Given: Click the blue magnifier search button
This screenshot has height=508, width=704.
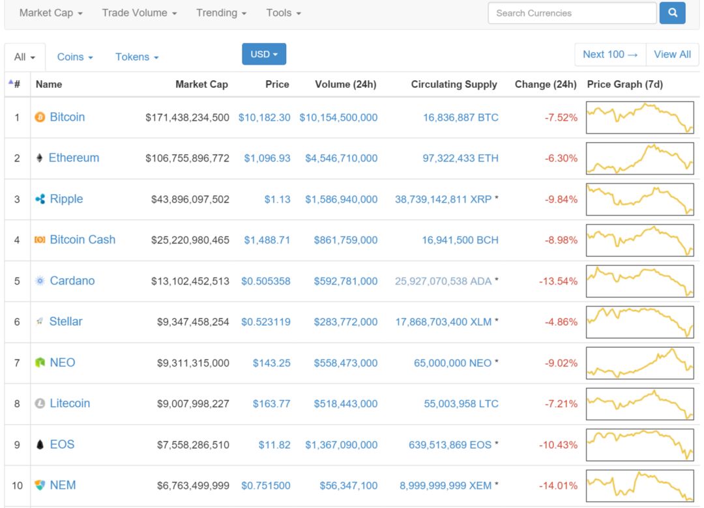Looking at the screenshot, I should pos(672,12).
